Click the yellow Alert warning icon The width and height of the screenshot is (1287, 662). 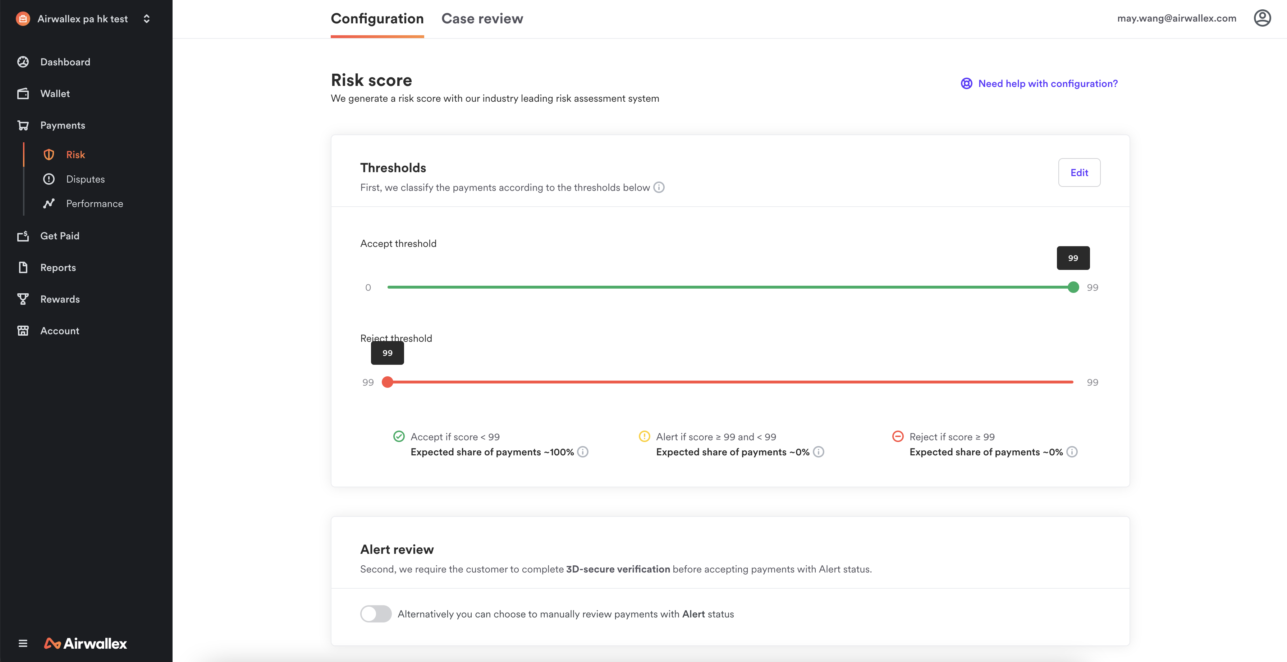point(645,436)
